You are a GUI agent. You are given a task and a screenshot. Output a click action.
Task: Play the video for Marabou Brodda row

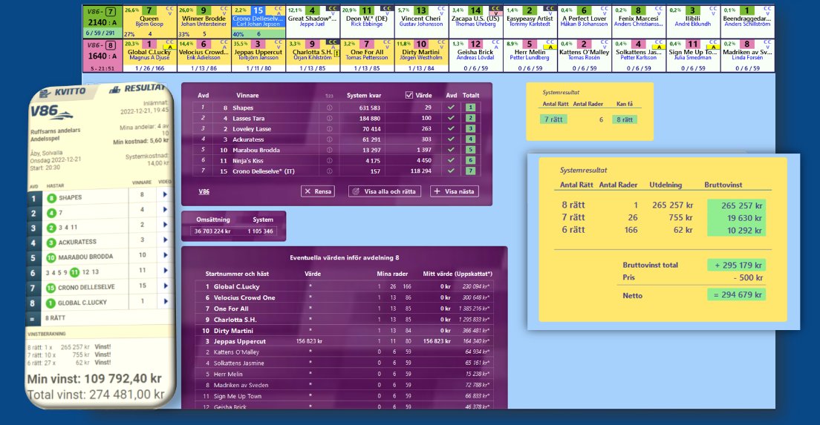165,255
